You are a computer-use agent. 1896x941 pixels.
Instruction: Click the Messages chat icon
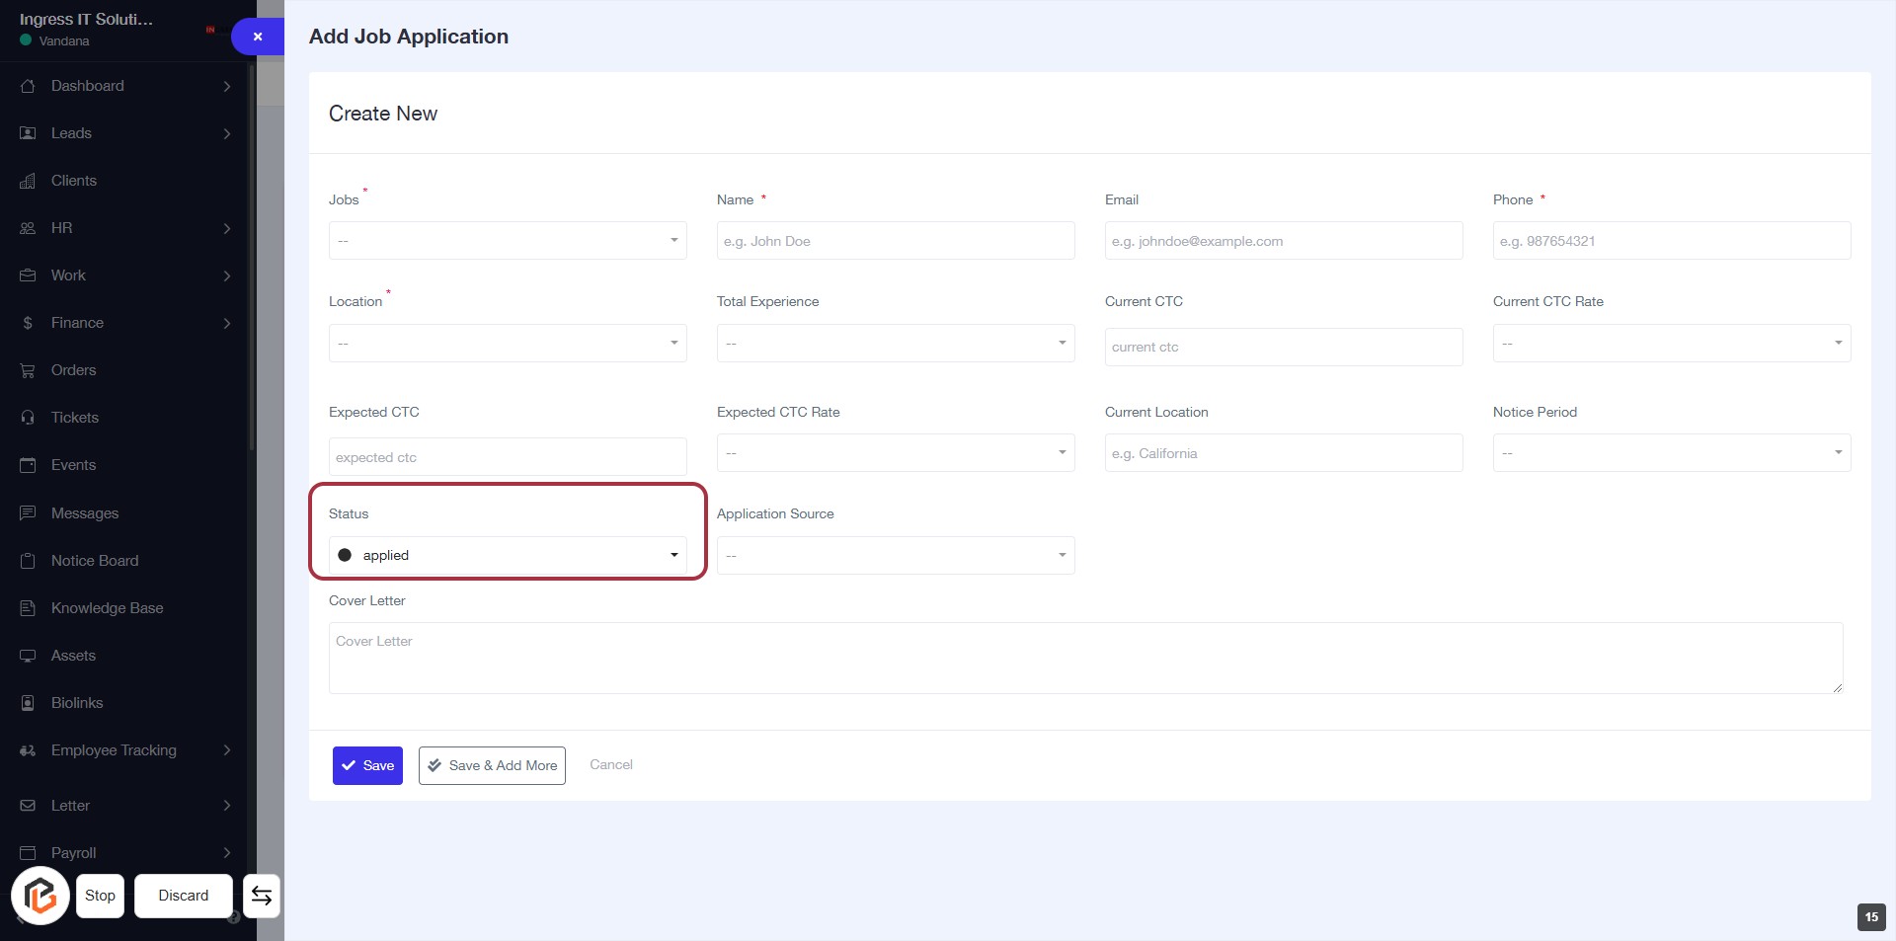coord(28,513)
